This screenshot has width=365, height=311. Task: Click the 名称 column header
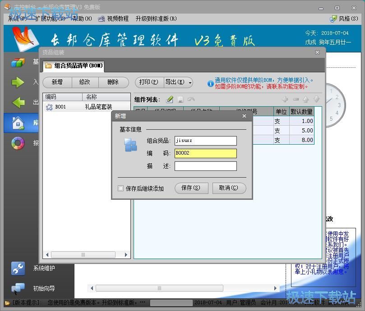[106, 97]
